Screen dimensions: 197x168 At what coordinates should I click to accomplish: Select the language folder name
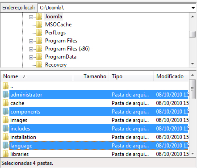[x=21, y=146]
